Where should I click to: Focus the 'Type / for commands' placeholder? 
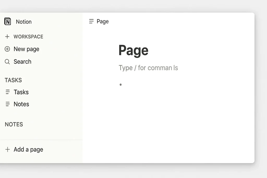148,68
